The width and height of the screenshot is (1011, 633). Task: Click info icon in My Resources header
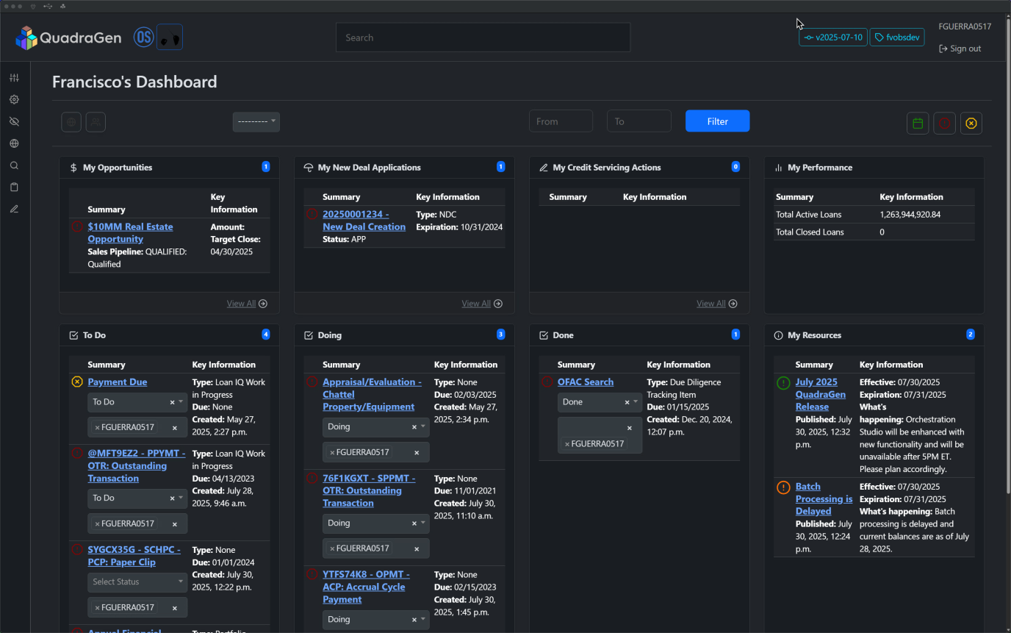[x=779, y=335]
